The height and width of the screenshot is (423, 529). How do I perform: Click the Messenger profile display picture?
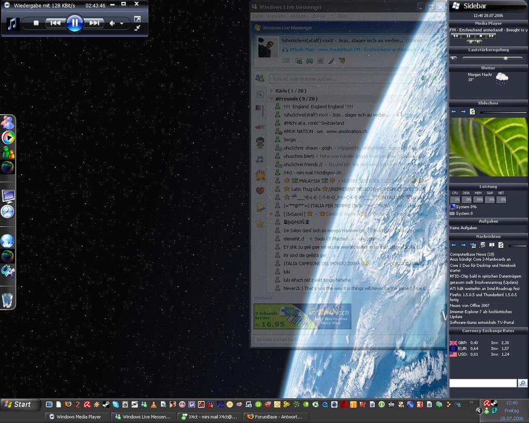(x=268, y=47)
